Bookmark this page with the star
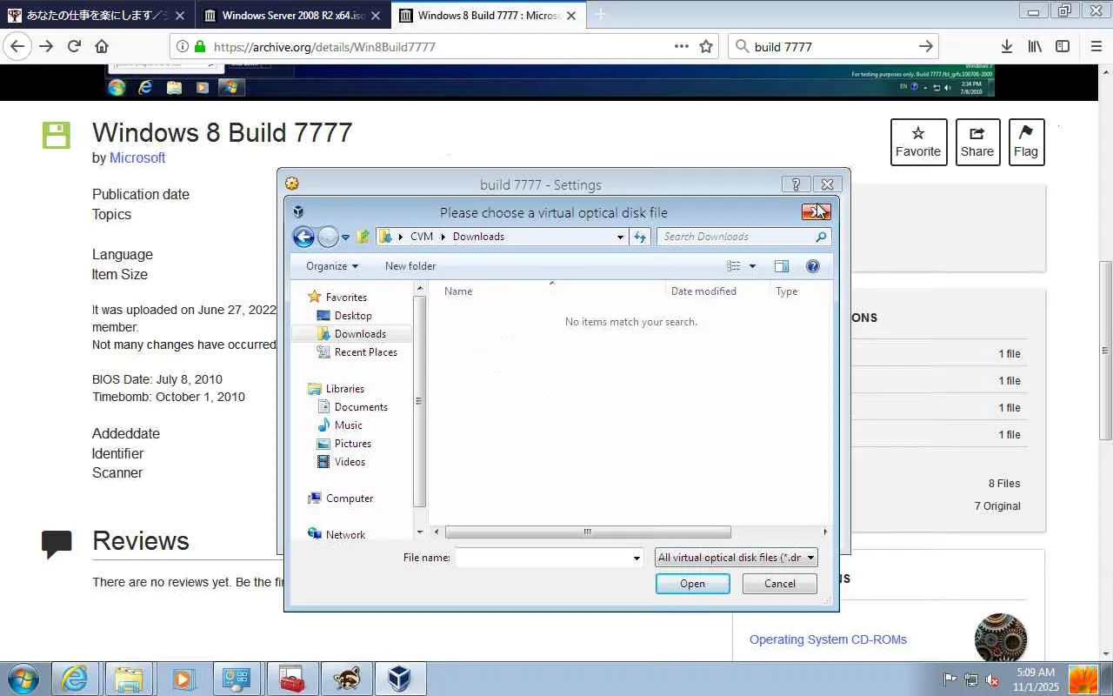Image resolution: width=1113 pixels, height=696 pixels. pos(706,46)
